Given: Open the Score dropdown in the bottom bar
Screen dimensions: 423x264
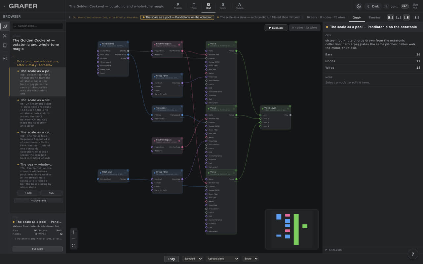Looking at the screenshot, I should pos(250,259).
